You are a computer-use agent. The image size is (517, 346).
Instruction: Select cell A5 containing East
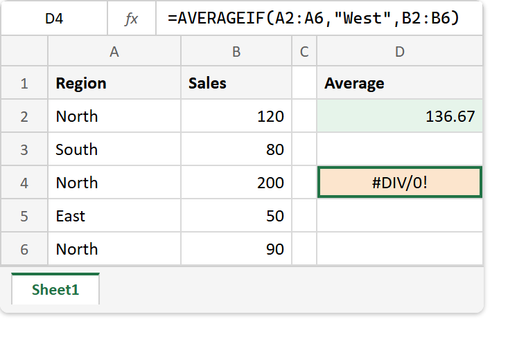coord(114,216)
